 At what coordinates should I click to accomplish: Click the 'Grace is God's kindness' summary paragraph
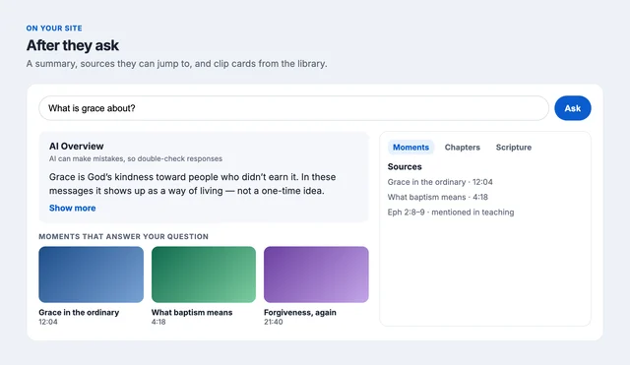(193, 184)
